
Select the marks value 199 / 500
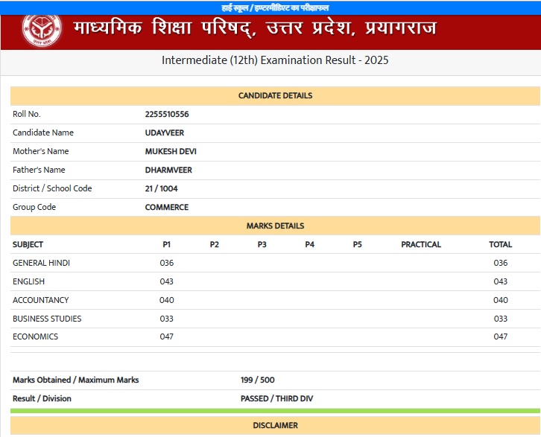(x=257, y=380)
